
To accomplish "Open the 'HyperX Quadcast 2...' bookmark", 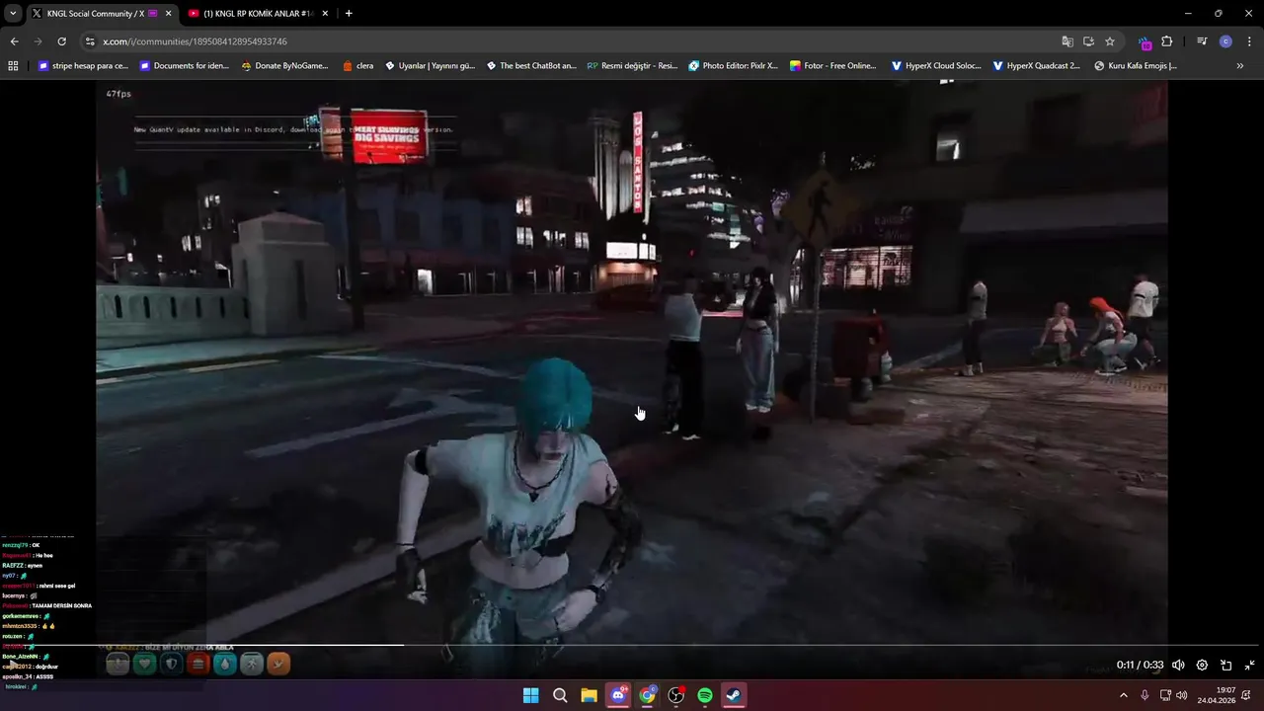I will click(x=1037, y=66).
